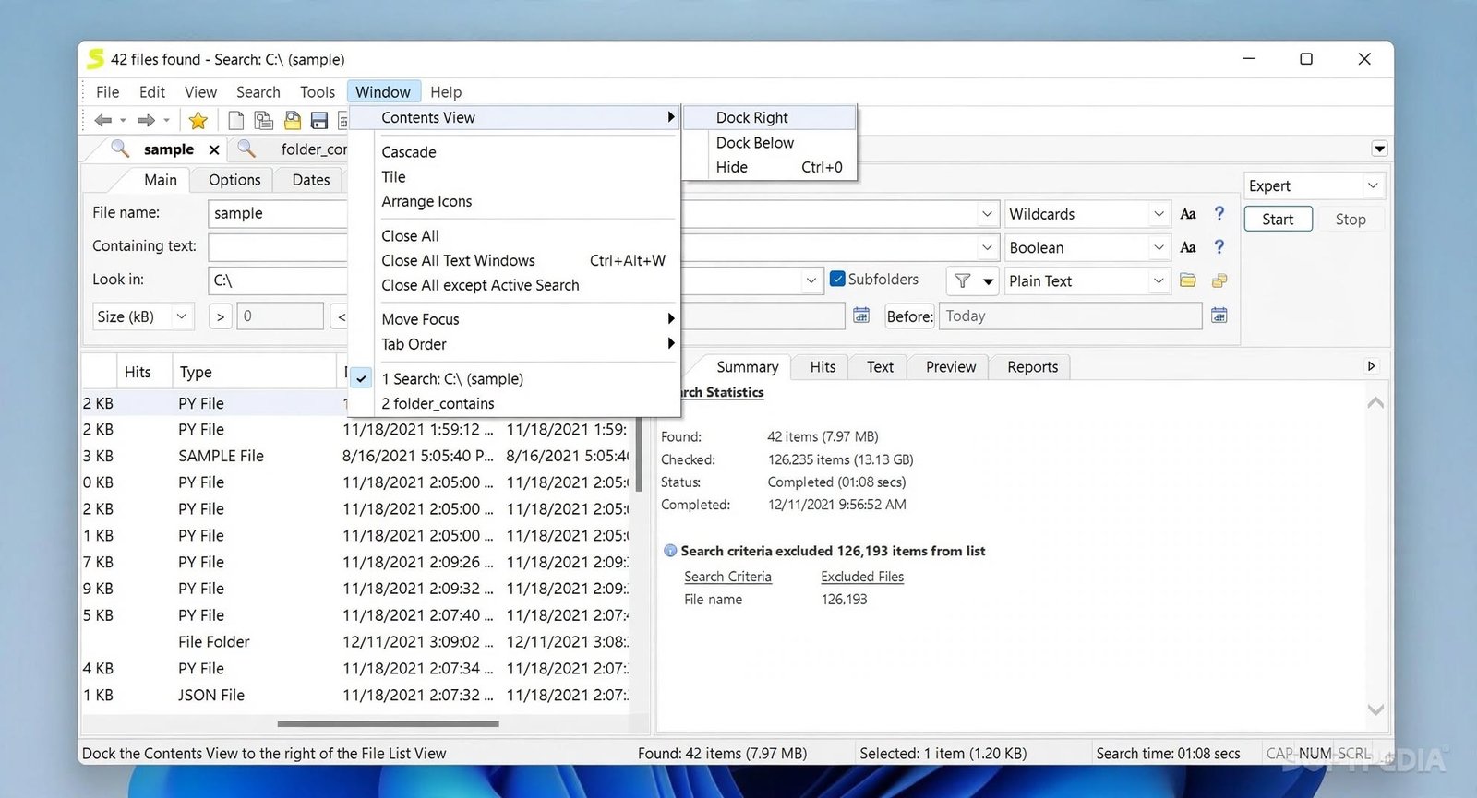Close the sample search tab

pos(214,149)
